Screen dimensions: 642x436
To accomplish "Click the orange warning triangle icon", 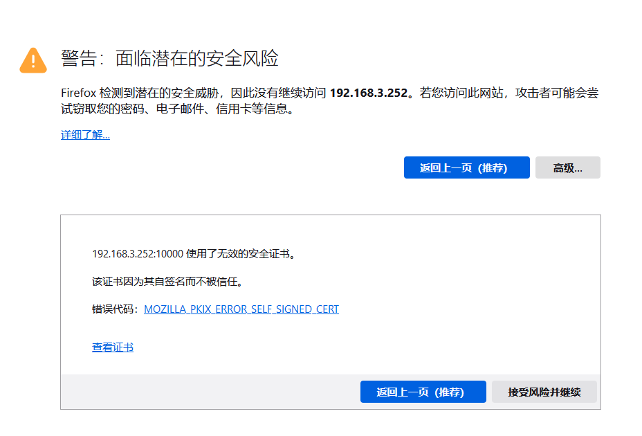I will tap(33, 60).
